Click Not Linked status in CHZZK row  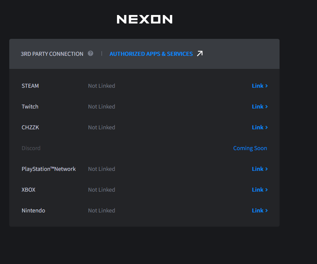point(102,127)
